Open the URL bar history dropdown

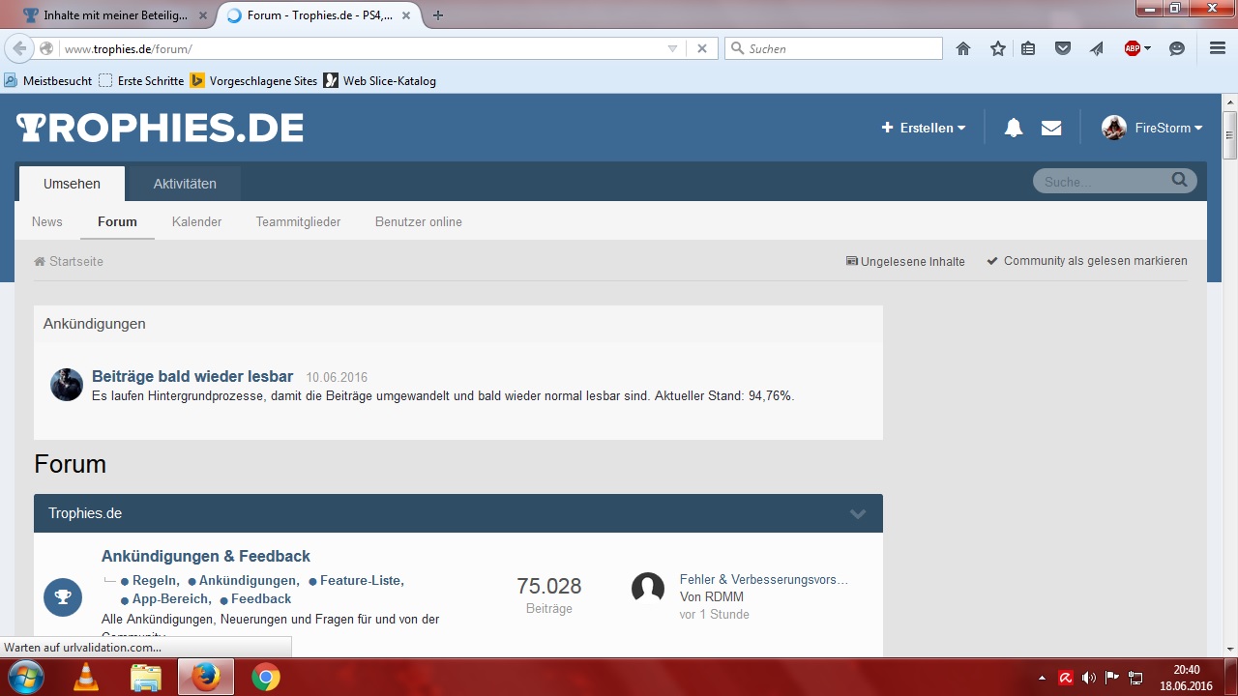point(673,48)
